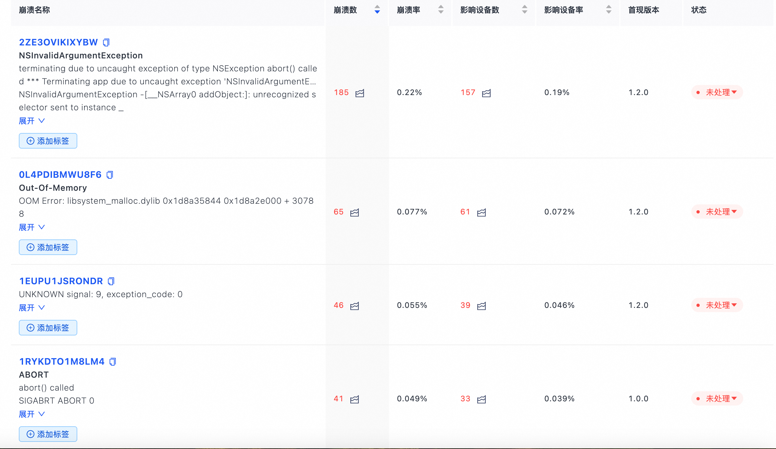The width and height of the screenshot is (776, 449).
Task: Sort by 崩溃数 column
Action: pos(377,10)
